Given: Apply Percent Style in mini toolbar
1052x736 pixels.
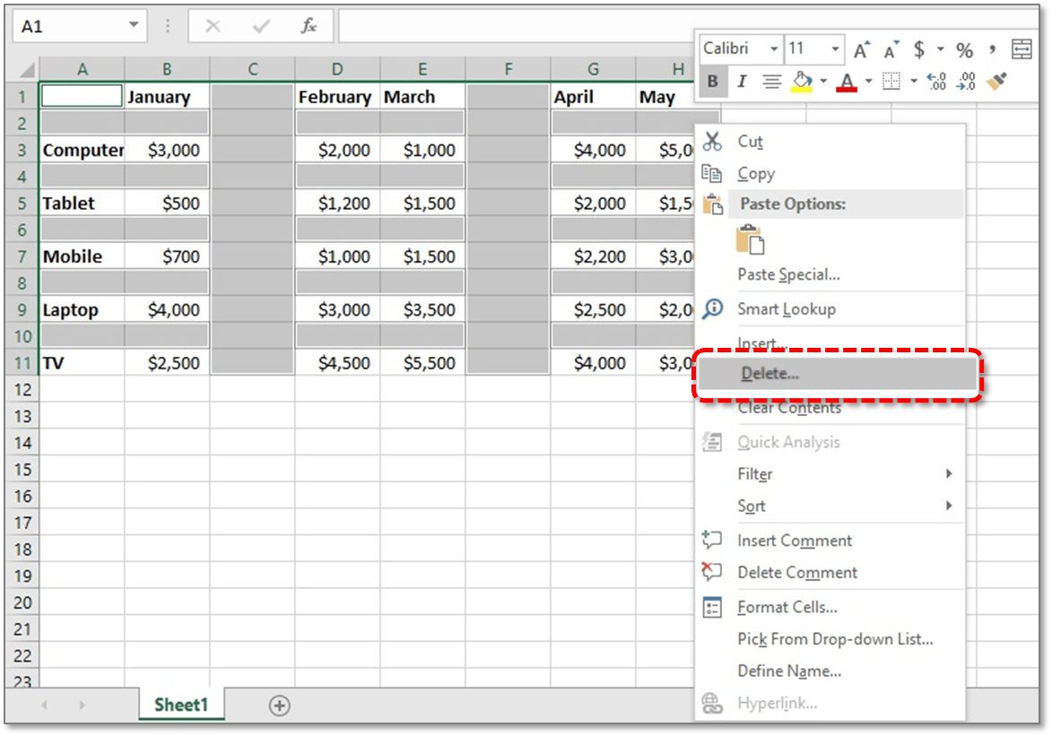Looking at the screenshot, I should point(965,49).
